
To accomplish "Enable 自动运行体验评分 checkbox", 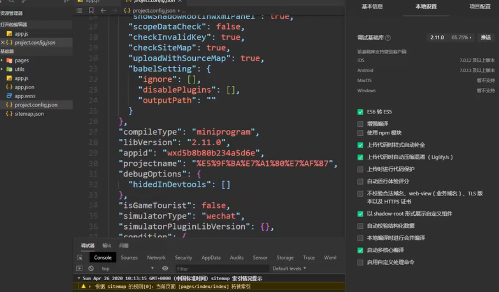I will (x=360, y=182).
